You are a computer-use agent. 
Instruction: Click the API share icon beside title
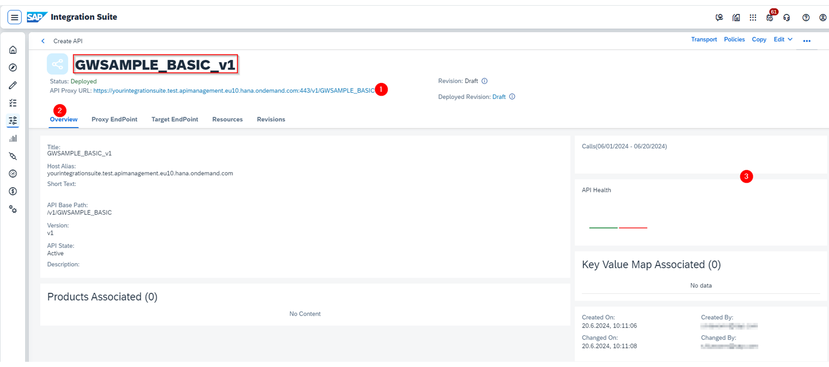[58, 64]
